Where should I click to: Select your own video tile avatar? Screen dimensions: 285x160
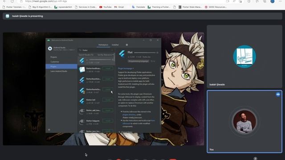tap(244, 121)
